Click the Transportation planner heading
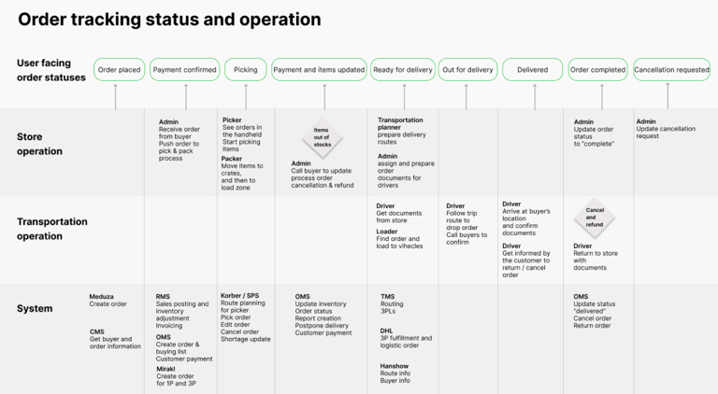 pyautogui.click(x=400, y=123)
